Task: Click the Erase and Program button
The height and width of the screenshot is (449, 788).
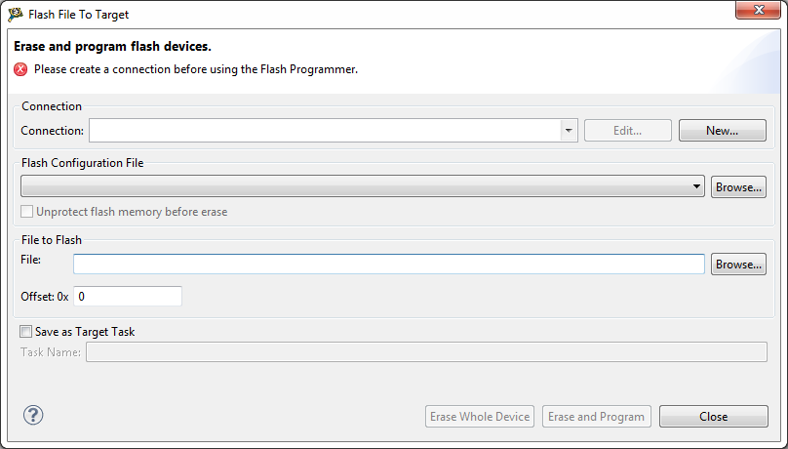Action: click(597, 417)
